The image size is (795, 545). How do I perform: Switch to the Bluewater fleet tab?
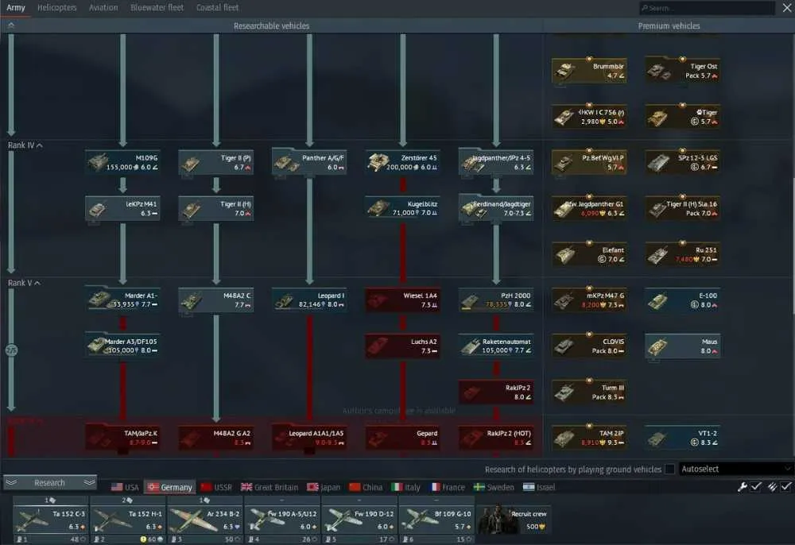click(x=157, y=8)
